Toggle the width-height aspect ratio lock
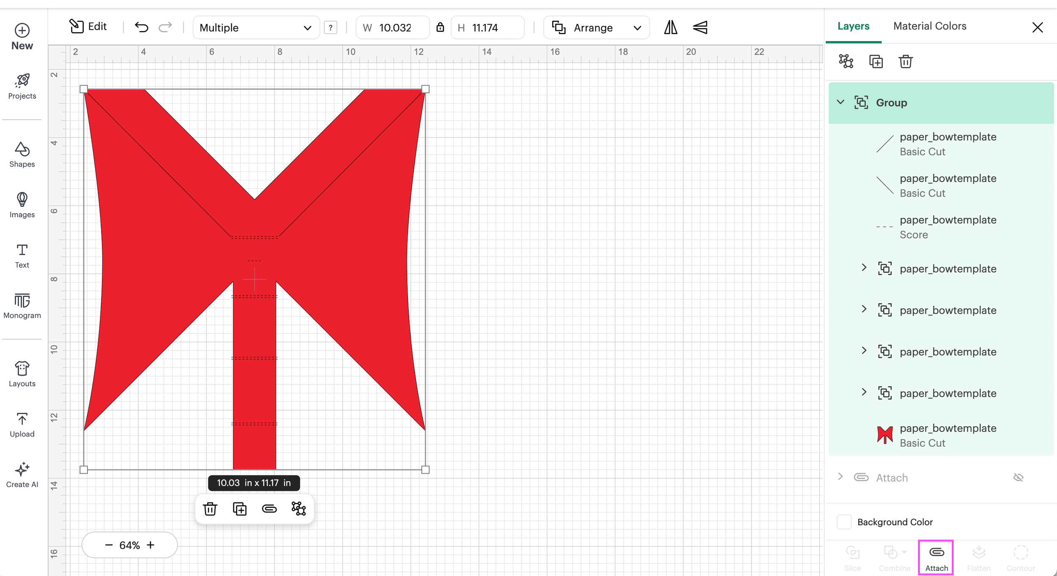Screen dimensions: 1057x576 coord(440,27)
